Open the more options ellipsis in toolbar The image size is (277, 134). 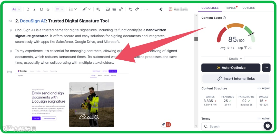click(x=146, y=9)
